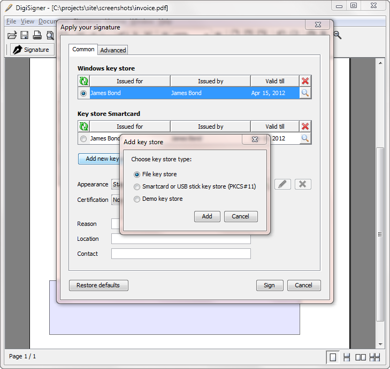Remove Windows key store with red X
This screenshot has width=390, height=369.
pyautogui.click(x=305, y=81)
